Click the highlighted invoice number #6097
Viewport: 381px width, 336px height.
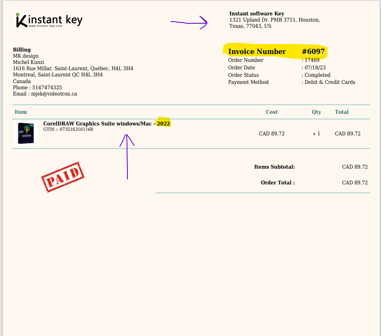[x=313, y=52]
